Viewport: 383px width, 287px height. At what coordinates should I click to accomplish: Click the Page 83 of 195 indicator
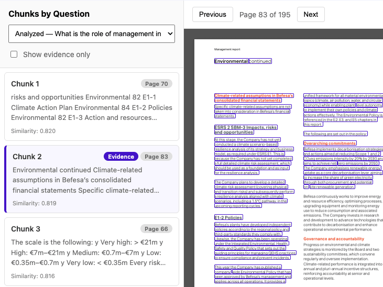(x=265, y=15)
